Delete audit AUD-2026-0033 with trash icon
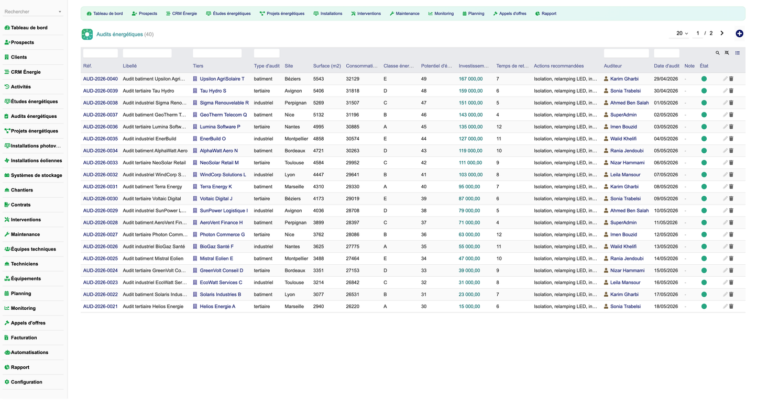Viewport: 757px width, 405px height. click(x=731, y=163)
